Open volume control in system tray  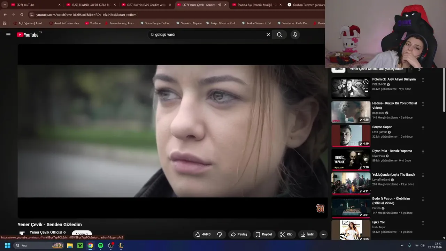pos(423,245)
